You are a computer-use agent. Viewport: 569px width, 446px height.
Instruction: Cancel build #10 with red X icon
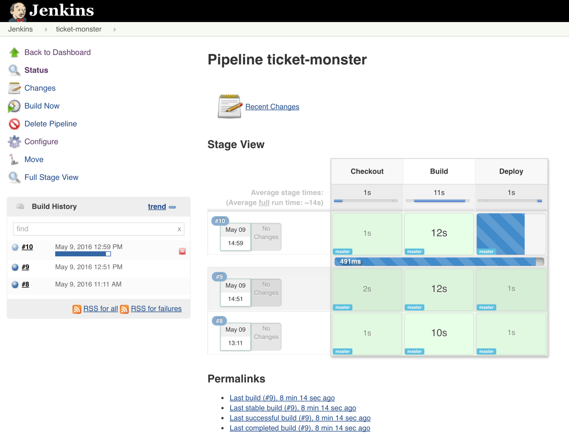tap(182, 251)
